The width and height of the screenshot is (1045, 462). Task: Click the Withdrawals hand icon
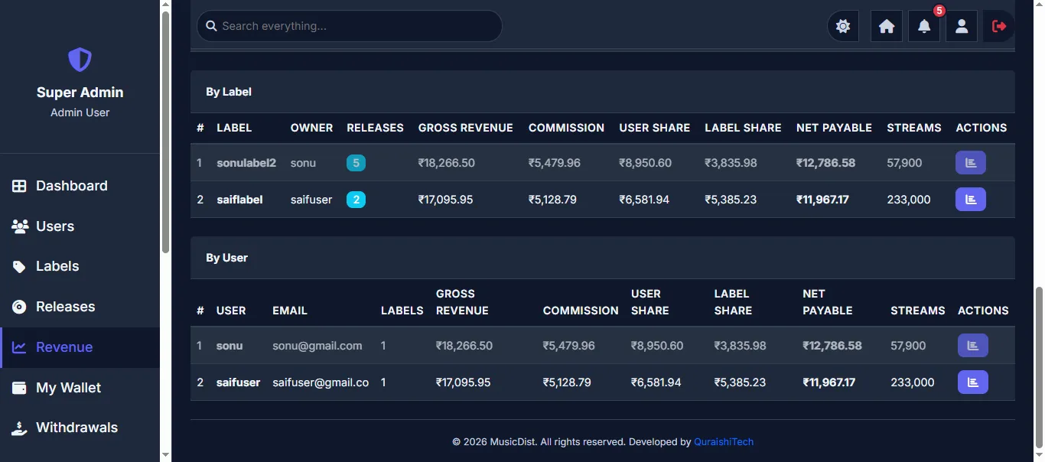(x=20, y=428)
